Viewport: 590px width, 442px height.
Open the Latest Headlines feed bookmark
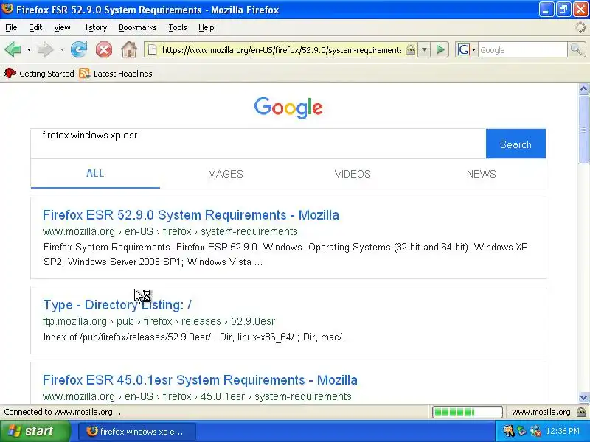point(116,73)
